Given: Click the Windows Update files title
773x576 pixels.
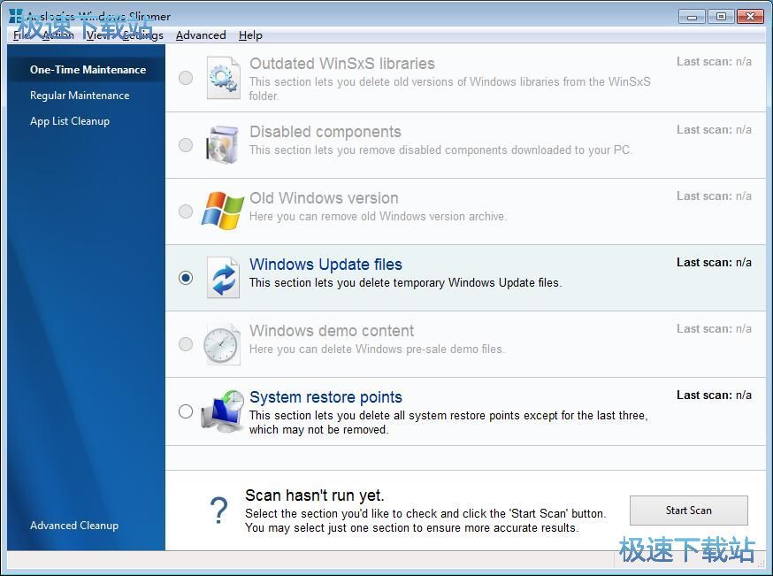Looking at the screenshot, I should (x=325, y=265).
